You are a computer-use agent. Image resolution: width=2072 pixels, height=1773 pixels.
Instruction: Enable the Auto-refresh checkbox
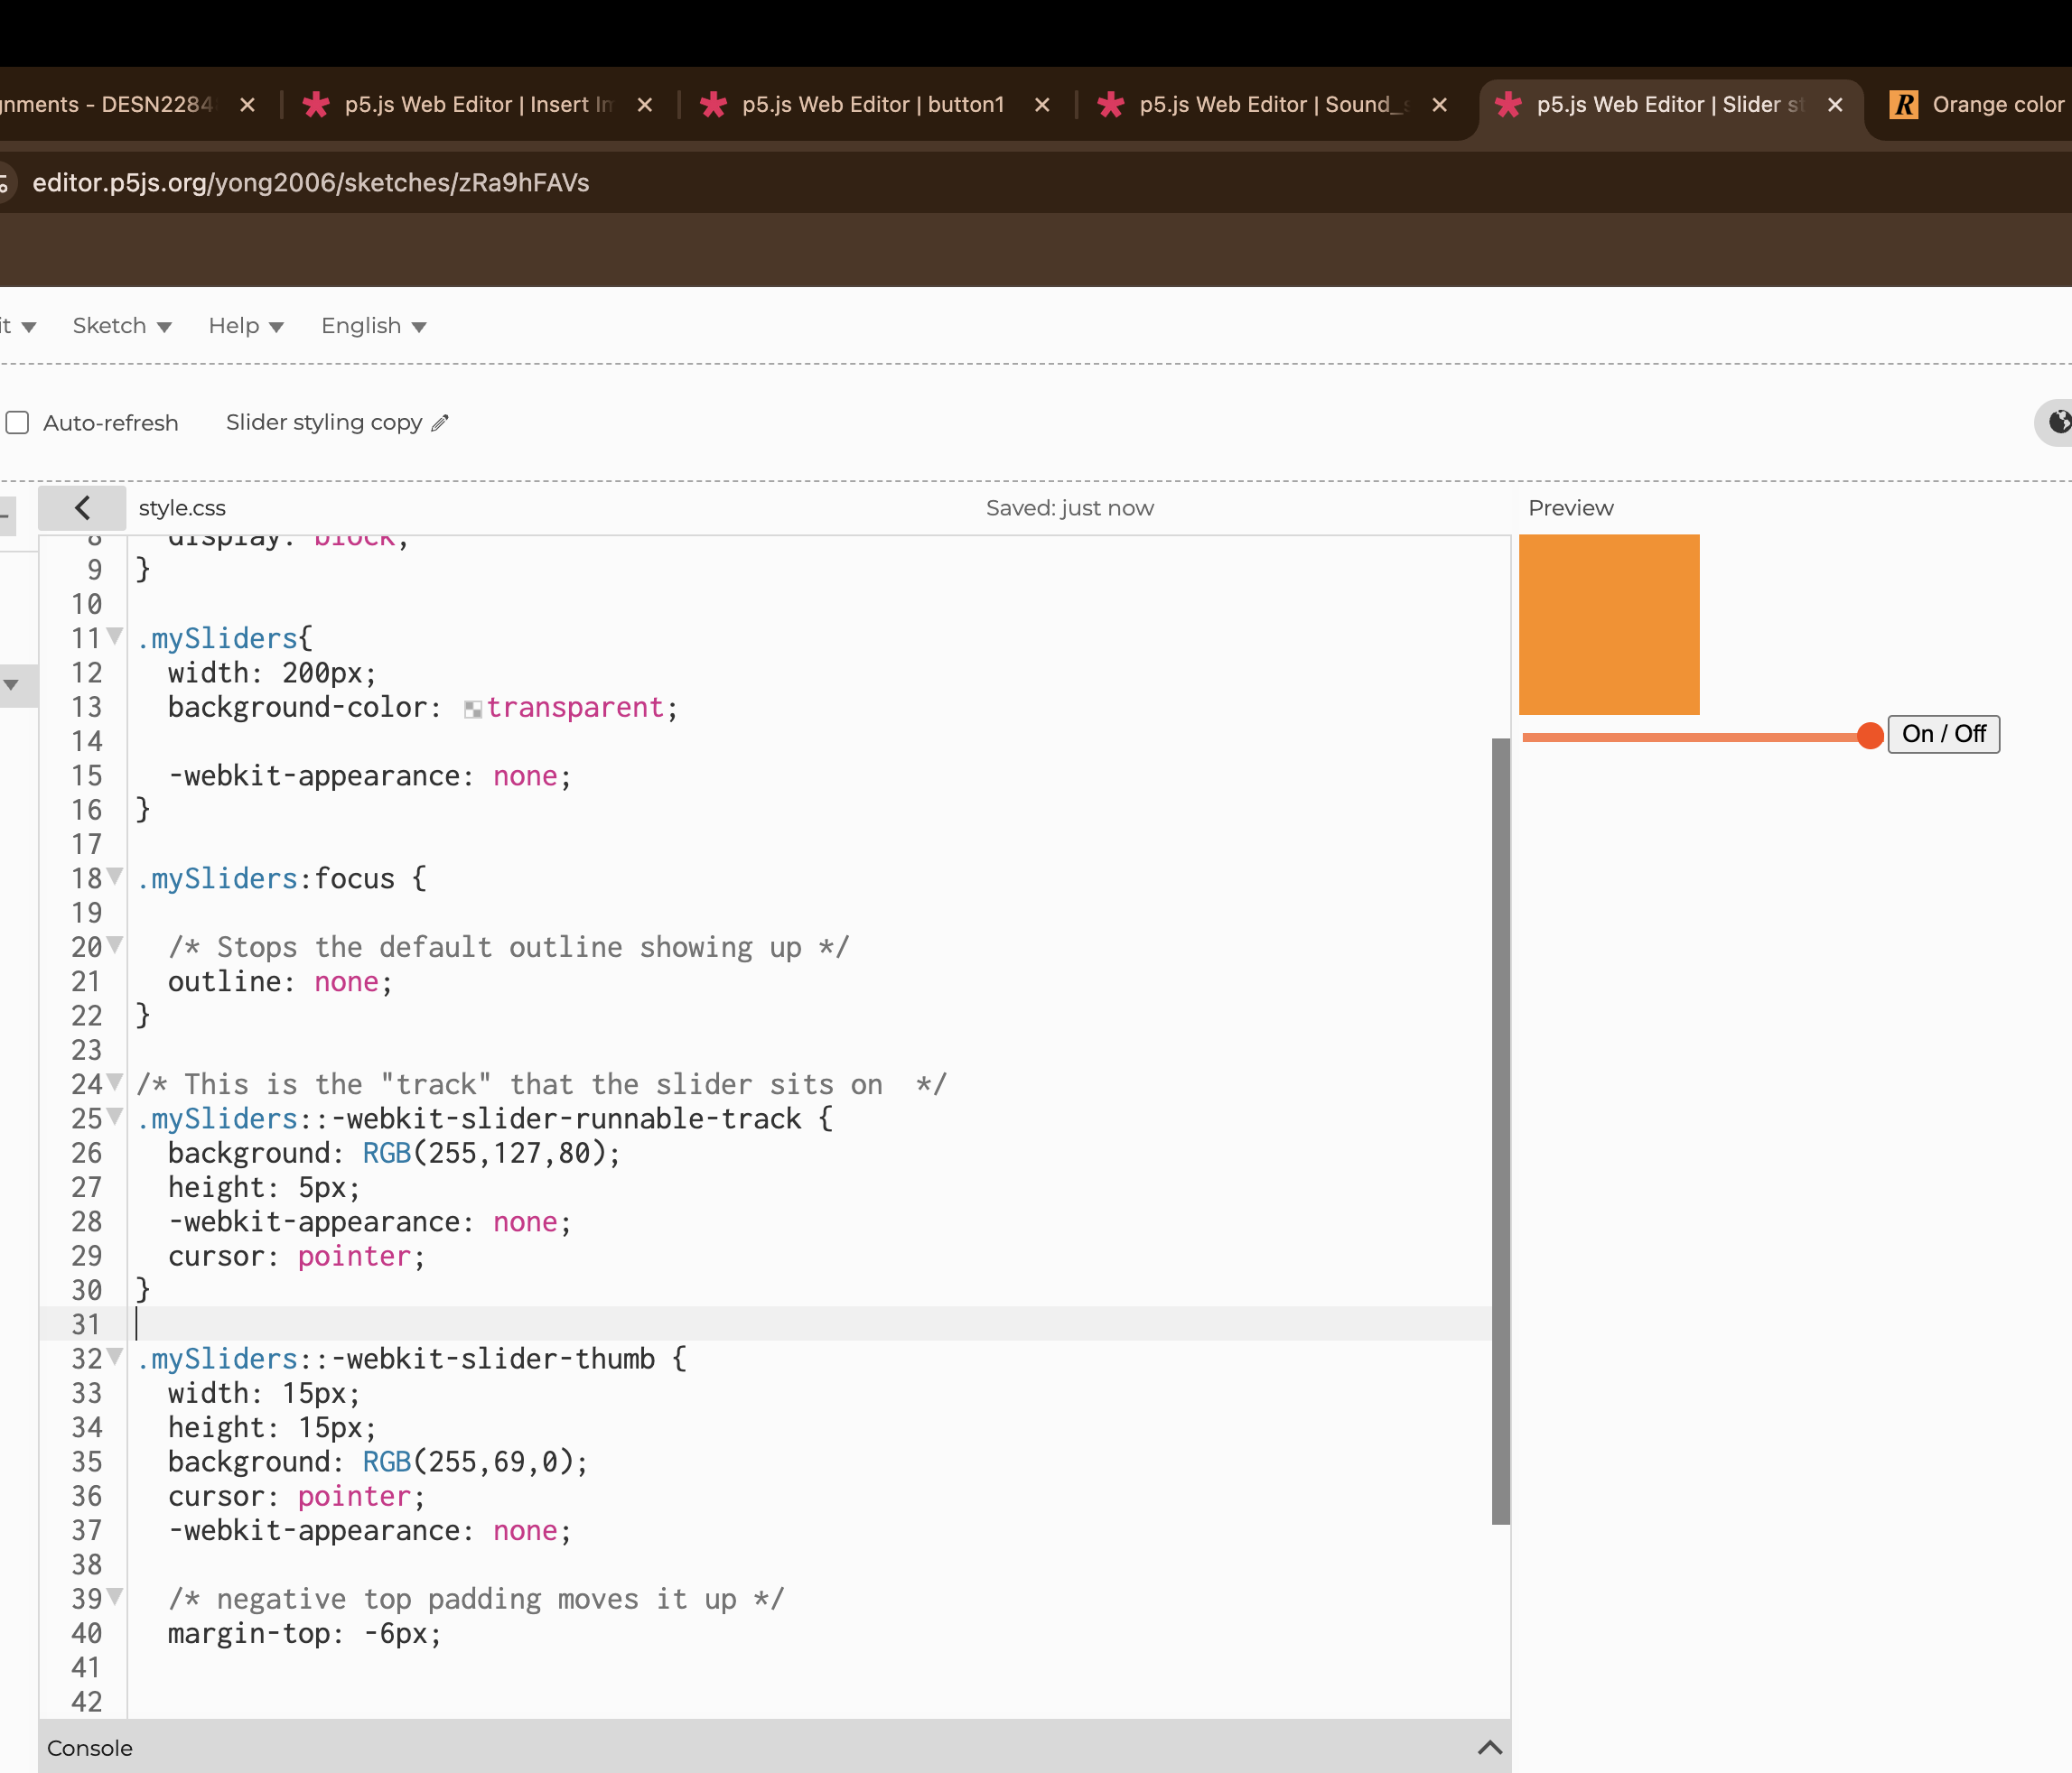click(x=17, y=422)
